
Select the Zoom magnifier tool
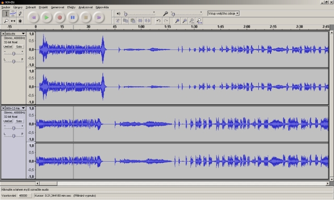[x=6, y=21]
